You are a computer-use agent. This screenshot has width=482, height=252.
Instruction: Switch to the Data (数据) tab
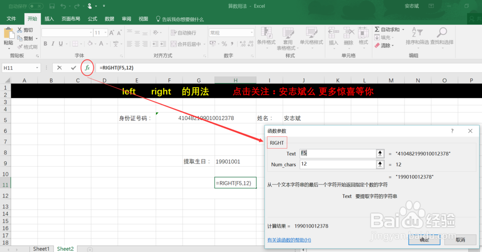pyautogui.click(x=109, y=19)
